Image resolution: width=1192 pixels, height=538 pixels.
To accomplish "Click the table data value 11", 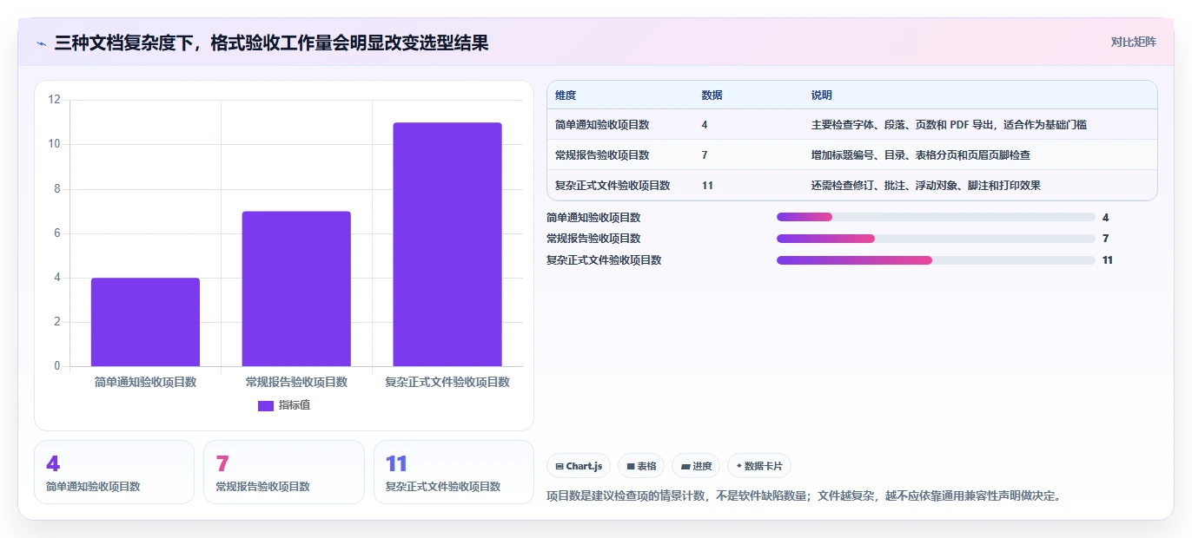I will tap(707, 186).
